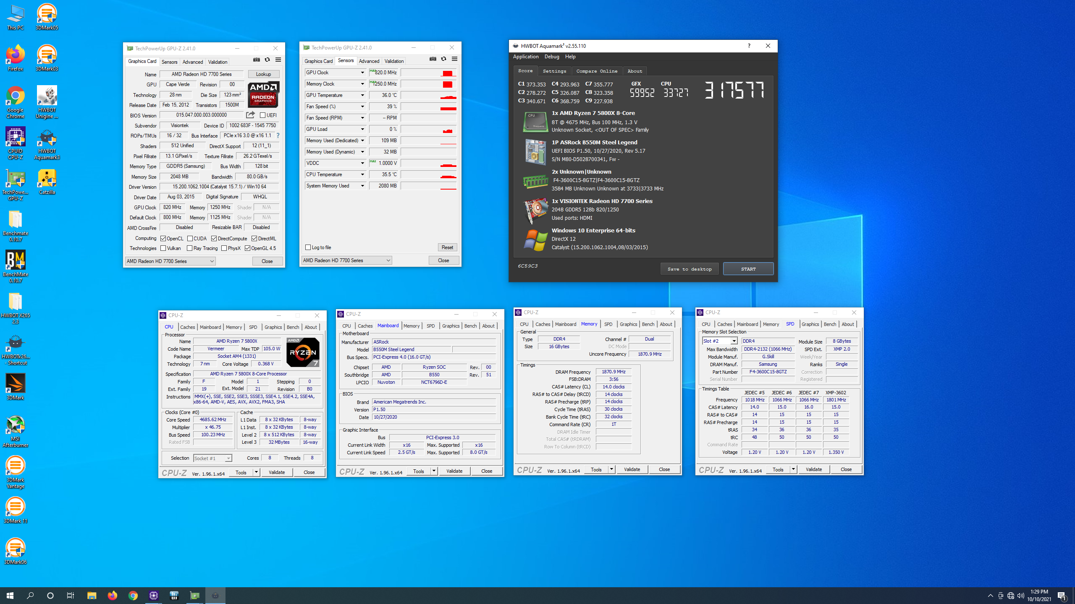Open 3DMark06 desktop shortcut
The height and width of the screenshot is (604, 1075).
tap(16, 551)
